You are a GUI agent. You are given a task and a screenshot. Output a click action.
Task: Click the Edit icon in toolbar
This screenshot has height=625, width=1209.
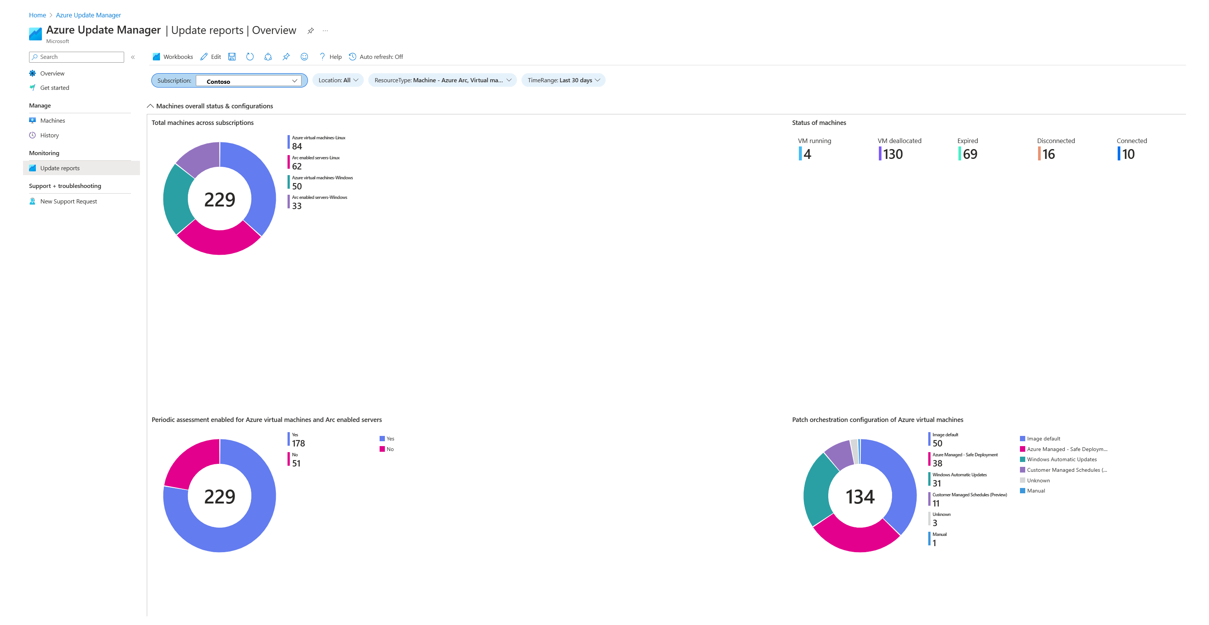(209, 57)
